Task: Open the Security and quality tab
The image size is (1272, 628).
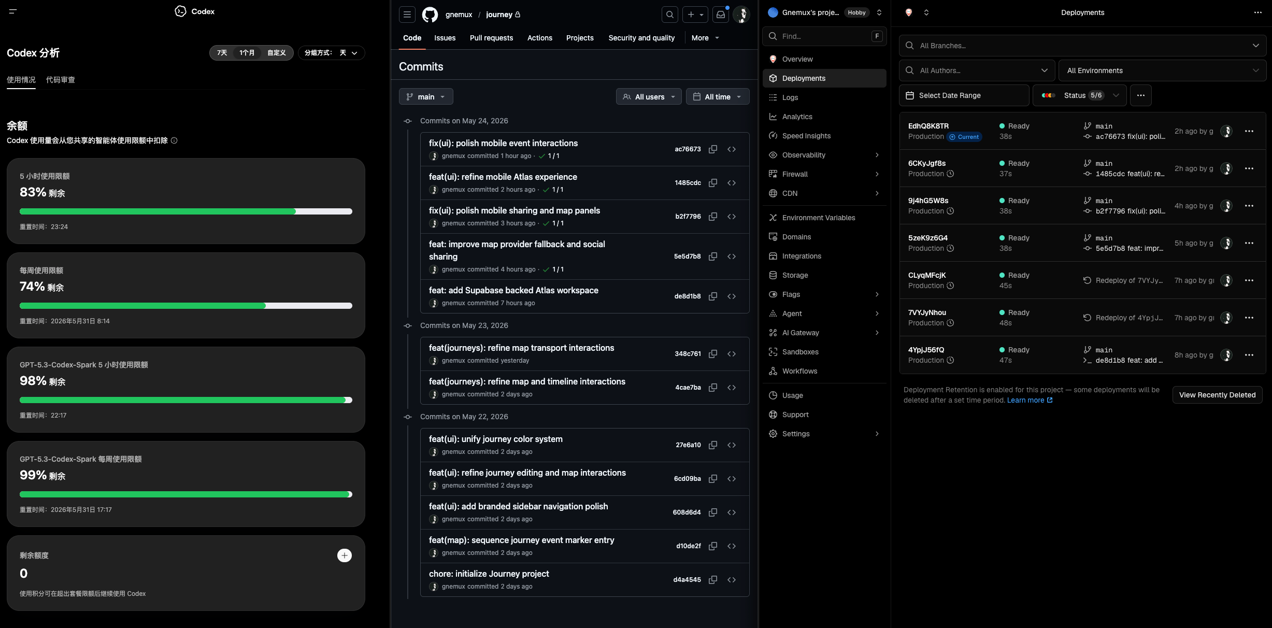Action: tap(641, 38)
